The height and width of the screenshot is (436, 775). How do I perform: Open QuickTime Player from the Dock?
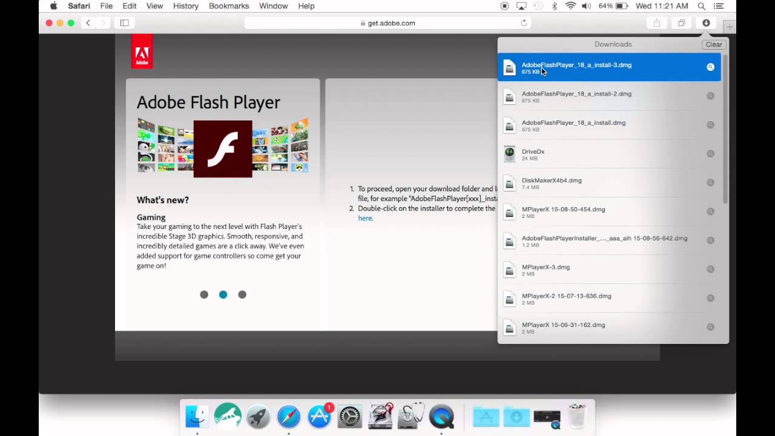(x=441, y=417)
